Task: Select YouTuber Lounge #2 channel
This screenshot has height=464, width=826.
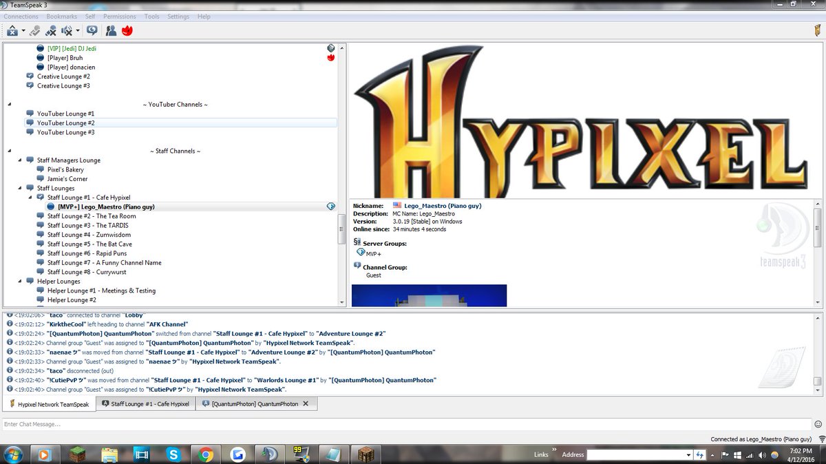Action: (x=66, y=123)
